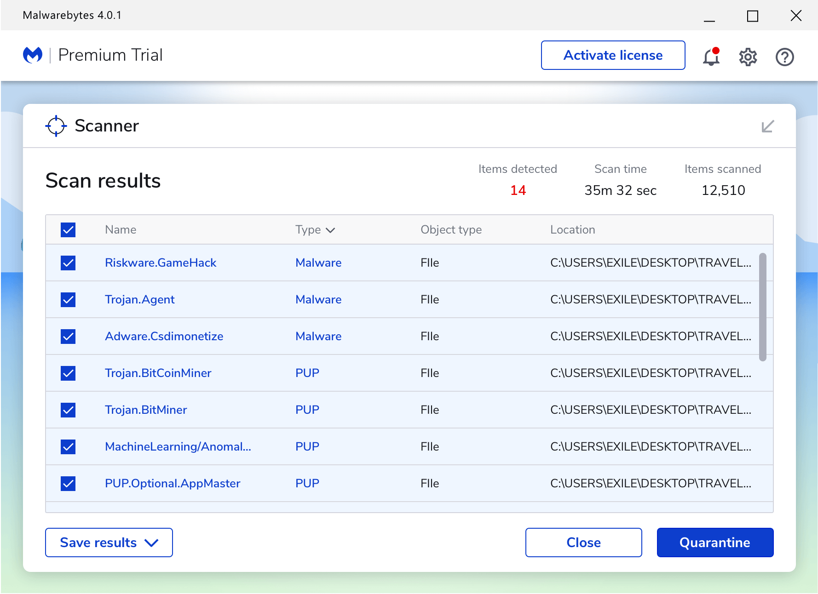Uncheck the Trojan.BitMiner checkbox

pyautogui.click(x=68, y=410)
